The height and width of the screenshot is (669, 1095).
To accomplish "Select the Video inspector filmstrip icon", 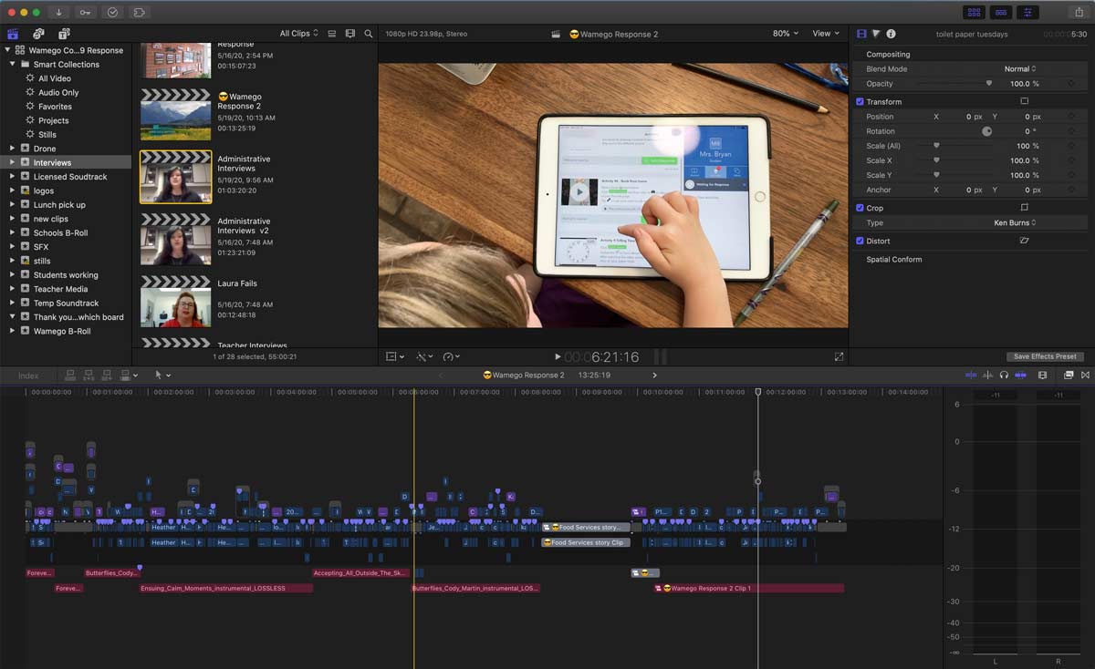I will click(861, 34).
